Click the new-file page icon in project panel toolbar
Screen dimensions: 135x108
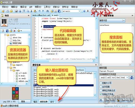click(x=3, y=31)
